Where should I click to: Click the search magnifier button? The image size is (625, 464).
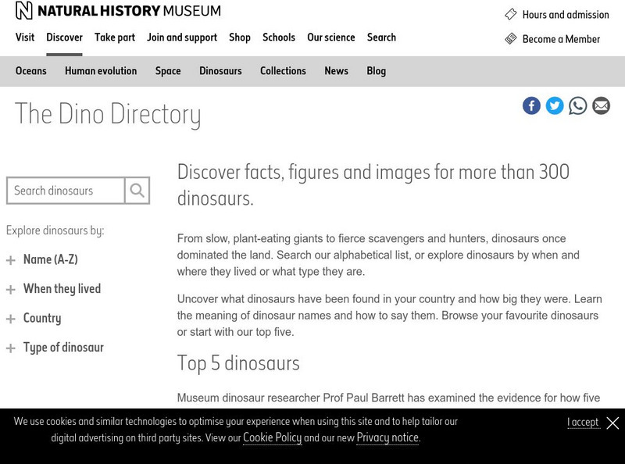point(137,191)
